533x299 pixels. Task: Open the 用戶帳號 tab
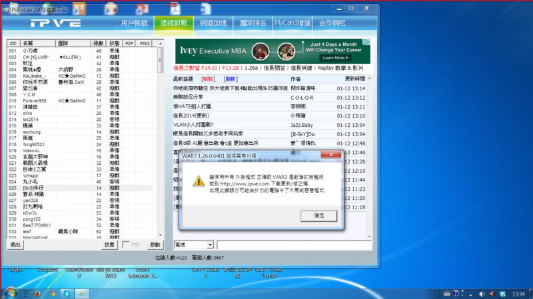click(x=135, y=23)
